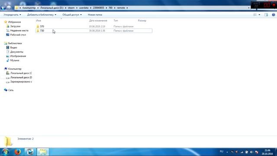
Task: Select Компьютер in the navigation pane
Action: tap(15, 69)
